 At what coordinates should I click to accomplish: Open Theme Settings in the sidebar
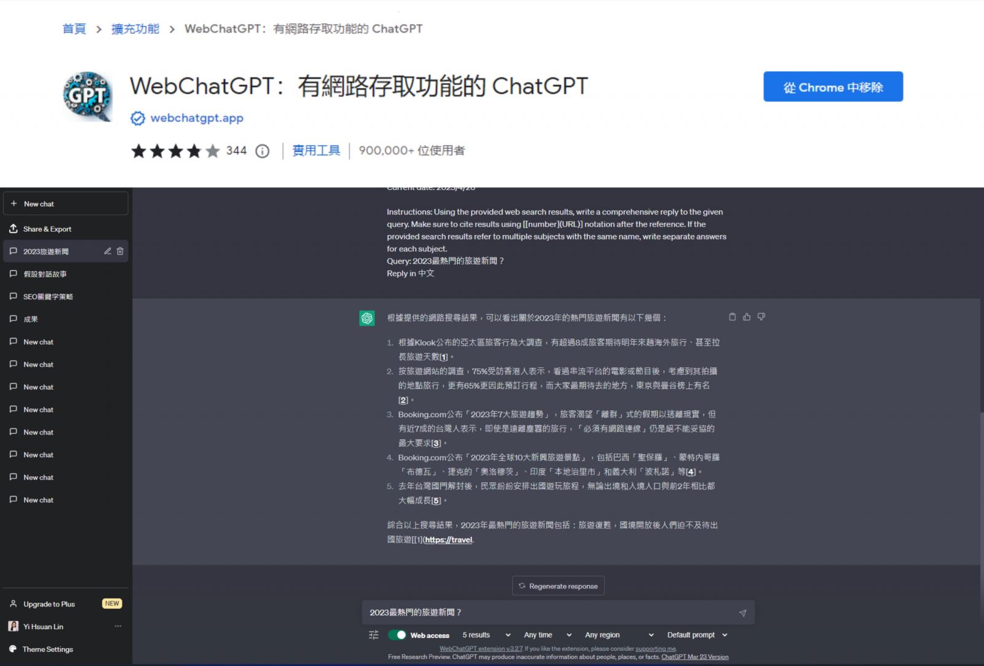tap(66, 649)
